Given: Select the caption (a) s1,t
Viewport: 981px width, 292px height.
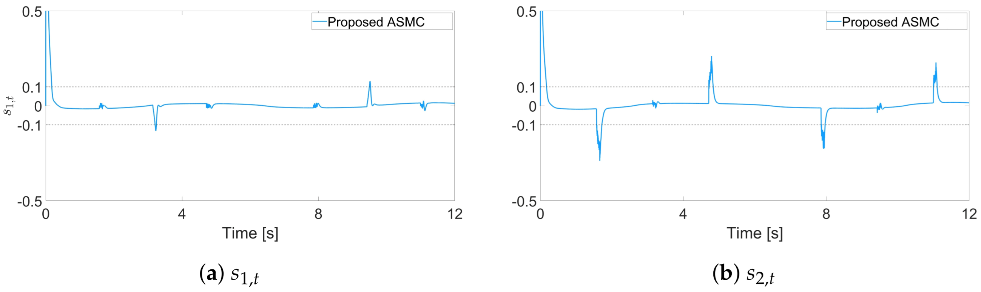Looking at the screenshot, I should click(229, 274).
